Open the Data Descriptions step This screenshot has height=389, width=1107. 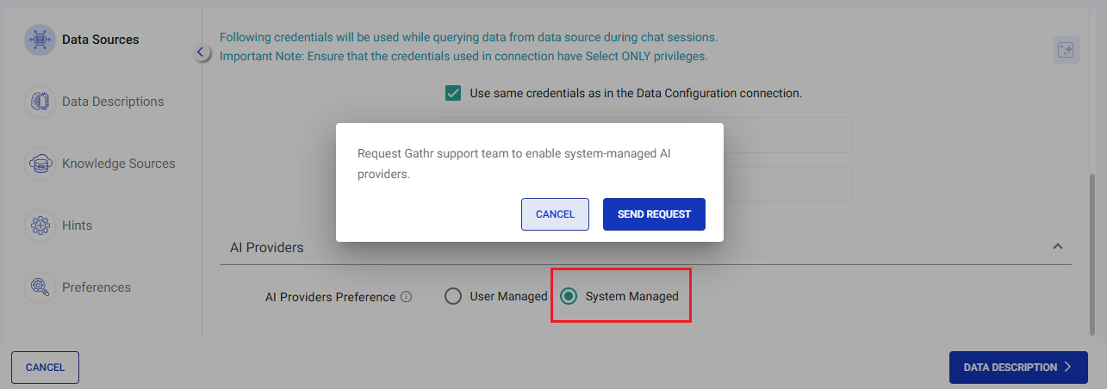pyautogui.click(x=113, y=102)
